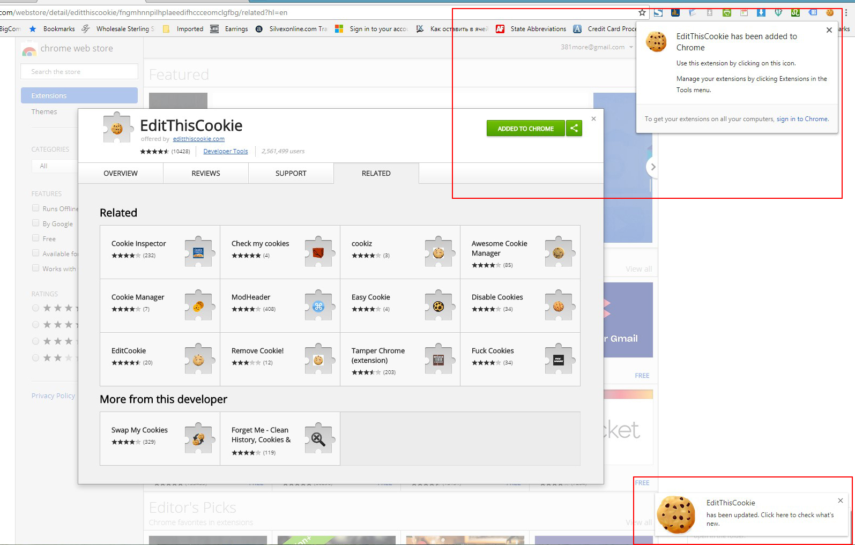Click the Added to Chrome button

525,128
